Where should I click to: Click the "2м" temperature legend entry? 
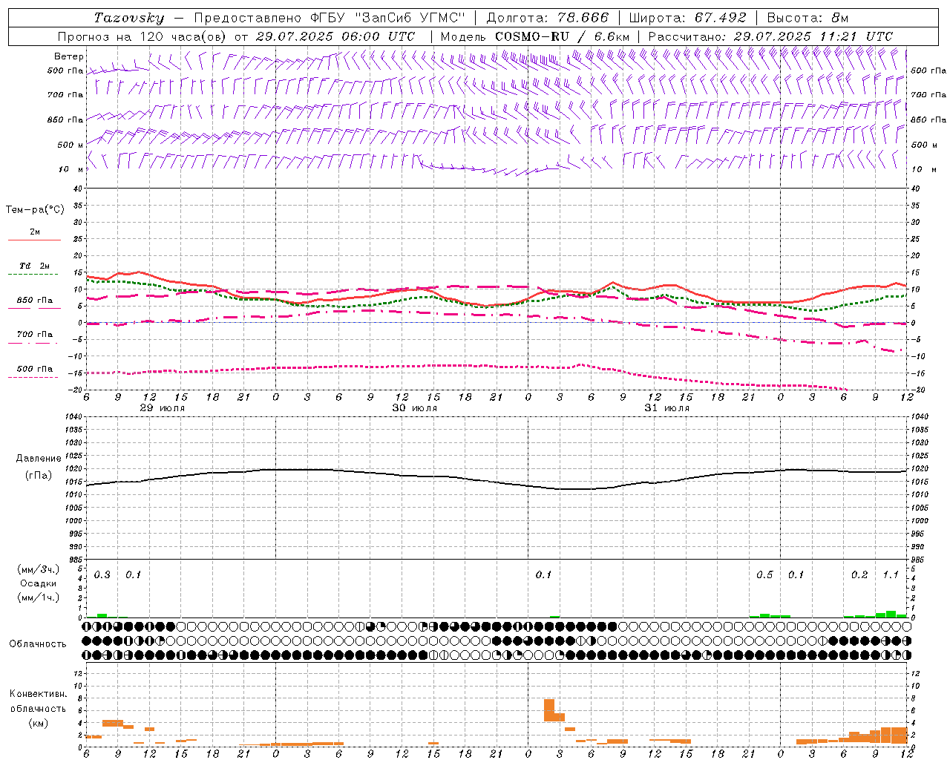click(x=35, y=232)
